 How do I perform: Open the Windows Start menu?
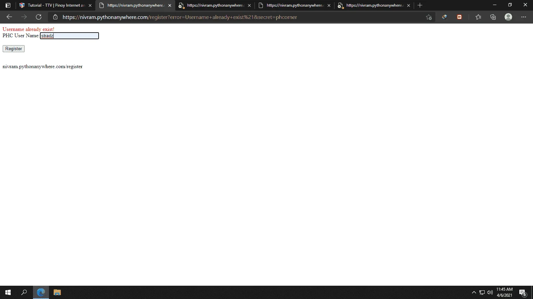[x=8, y=292]
